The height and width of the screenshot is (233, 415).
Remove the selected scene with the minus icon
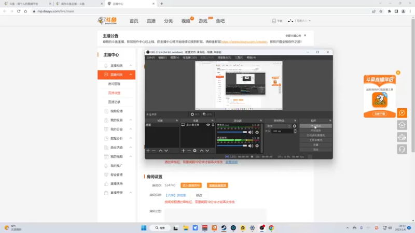coord(154,151)
